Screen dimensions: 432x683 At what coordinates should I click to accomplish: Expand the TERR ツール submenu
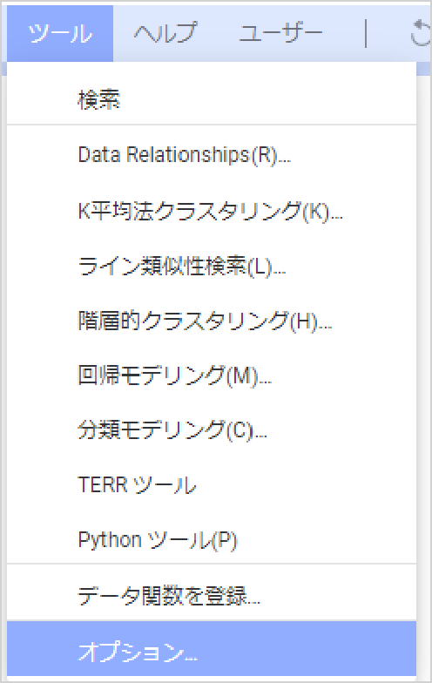[x=212, y=484]
